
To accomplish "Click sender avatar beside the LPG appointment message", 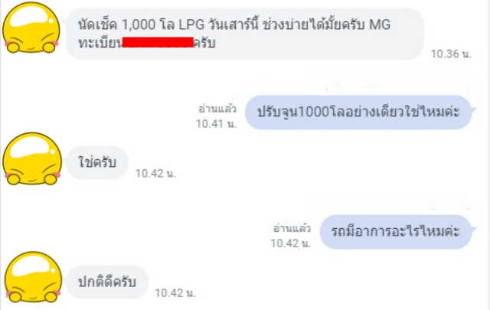I will coord(31,28).
